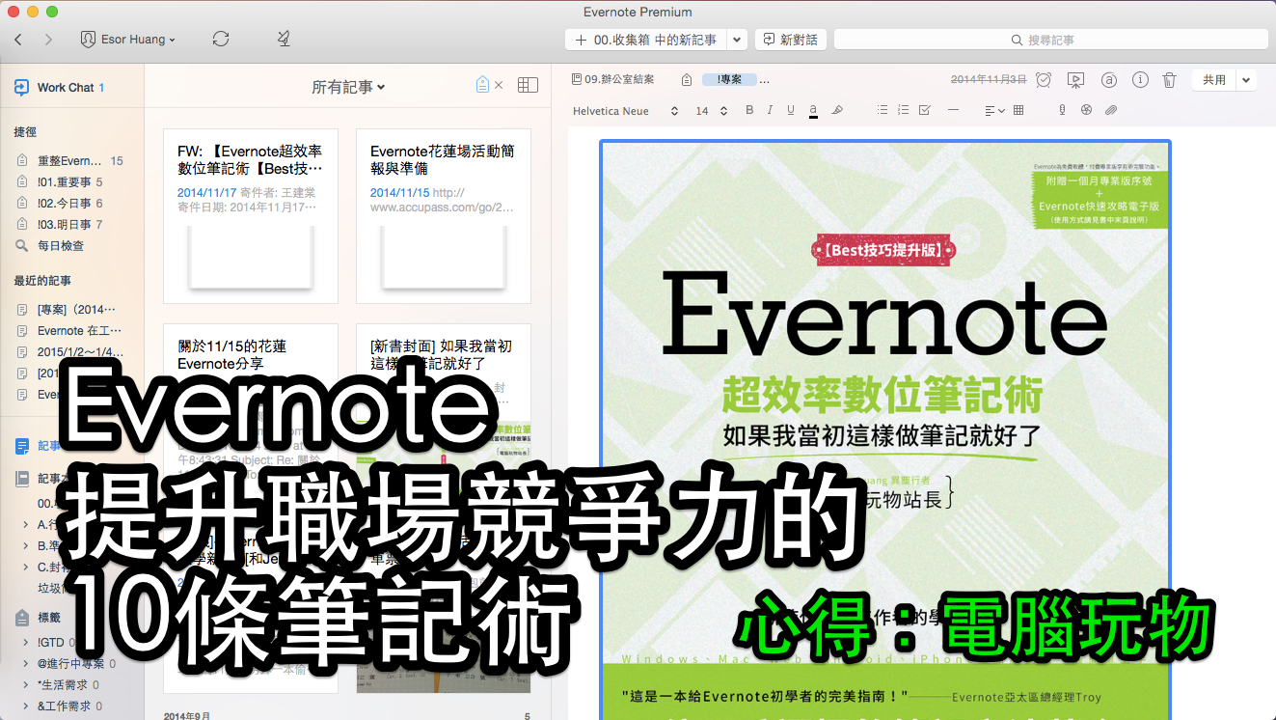
Task: Toggle italic formatting
Action: click(x=770, y=111)
